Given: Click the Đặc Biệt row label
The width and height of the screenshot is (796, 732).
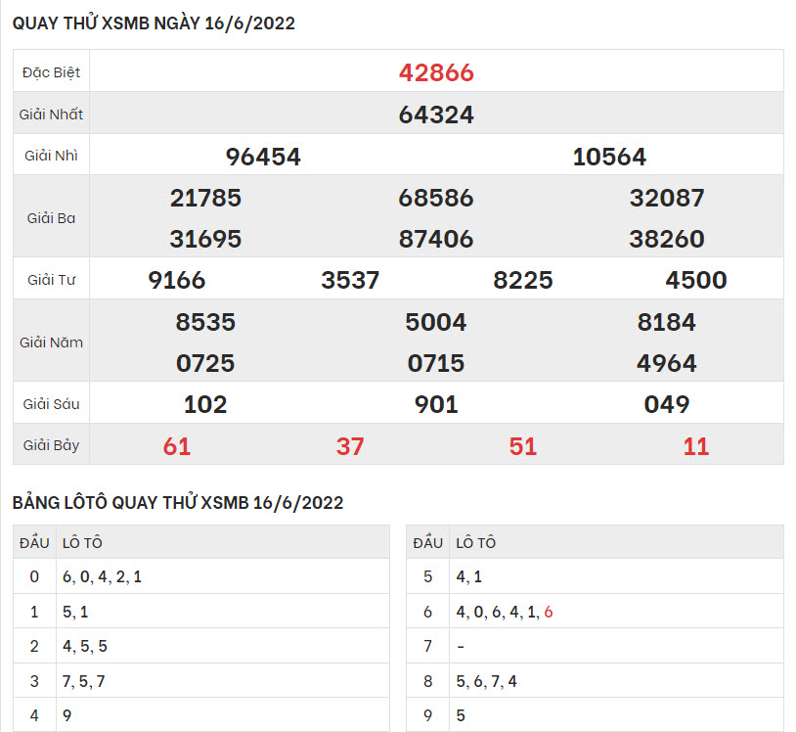Looking at the screenshot, I should tap(51, 72).
